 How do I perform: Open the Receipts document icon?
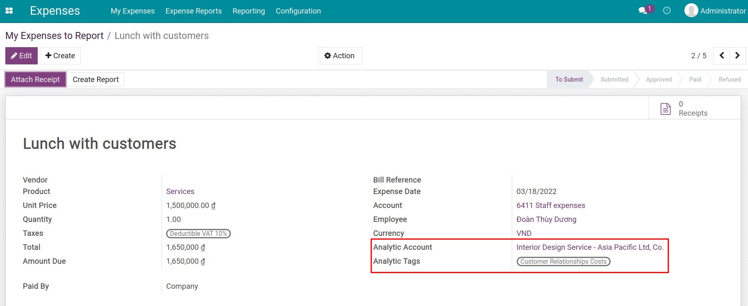point(665,109)
